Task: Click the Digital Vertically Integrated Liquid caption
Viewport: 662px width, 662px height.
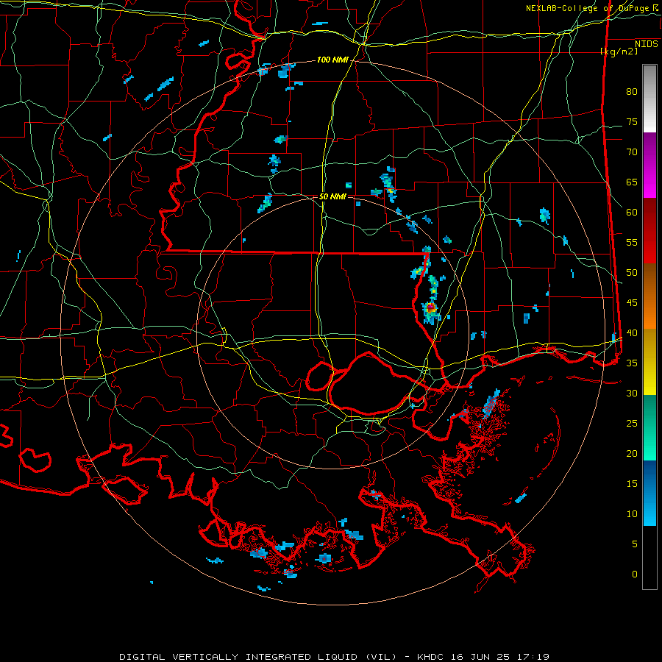Action: pyautogui.click(x=334, y=657)
